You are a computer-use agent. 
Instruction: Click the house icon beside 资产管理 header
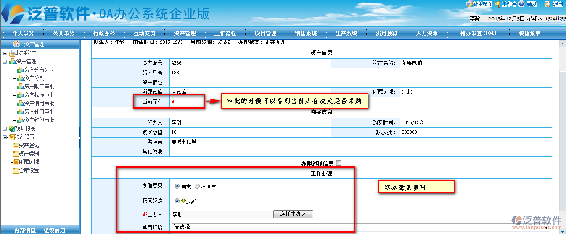tap(17, 44)
